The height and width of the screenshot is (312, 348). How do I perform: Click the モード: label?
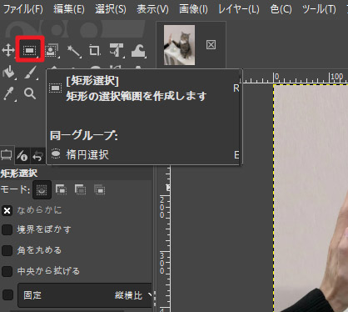(15, 189)
